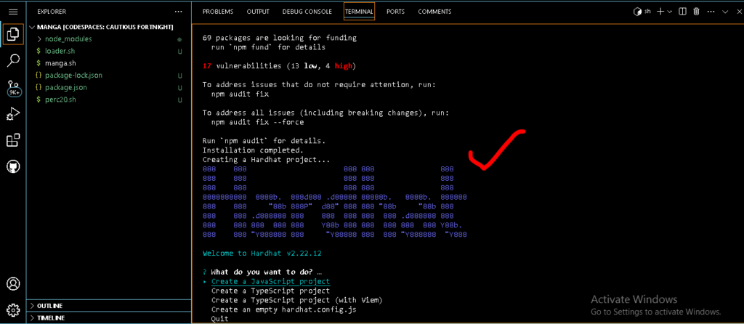744x324 pixels.
Task: Click the EXPLORER panel title
Action: click(x=52, y=12)
